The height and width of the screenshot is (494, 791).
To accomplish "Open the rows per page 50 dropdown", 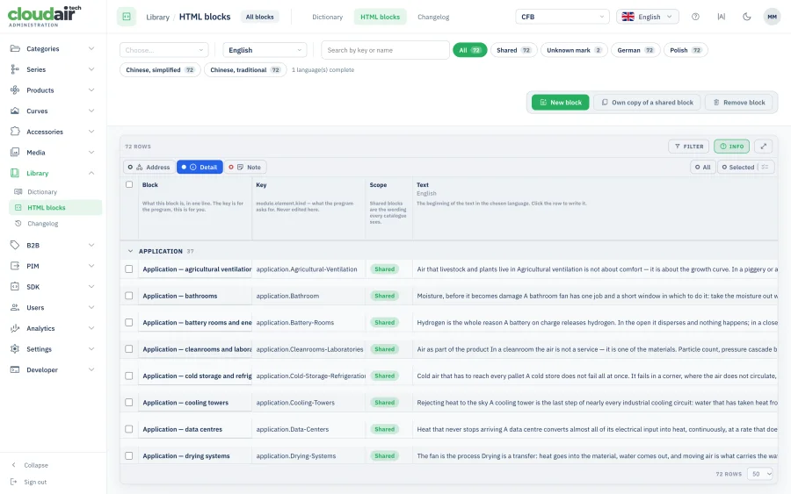I will [x=760, y=474].
